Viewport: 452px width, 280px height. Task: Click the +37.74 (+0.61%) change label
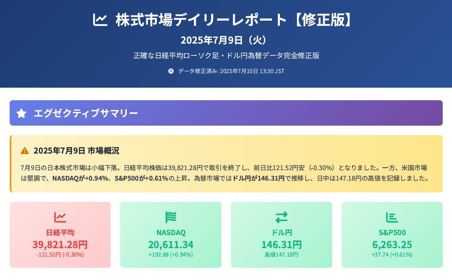point(392,255)
